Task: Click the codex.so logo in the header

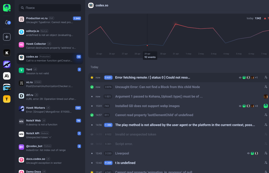Action: [x=91, y=5]
